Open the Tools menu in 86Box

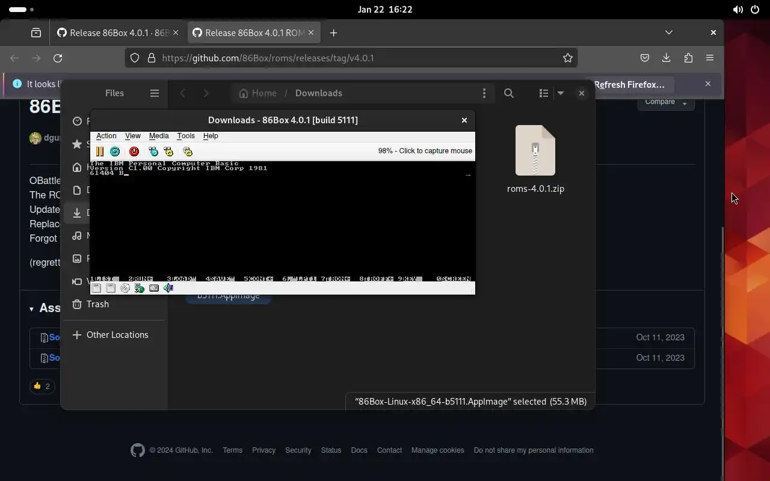point(186,136)
